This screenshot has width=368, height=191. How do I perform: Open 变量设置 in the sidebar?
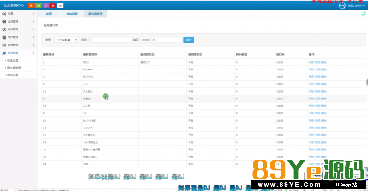[x=13, y=60]
